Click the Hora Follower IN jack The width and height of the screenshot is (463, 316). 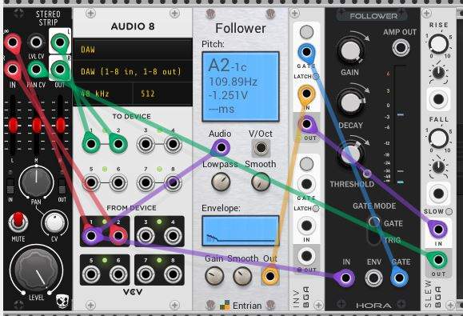coord(345,278)
